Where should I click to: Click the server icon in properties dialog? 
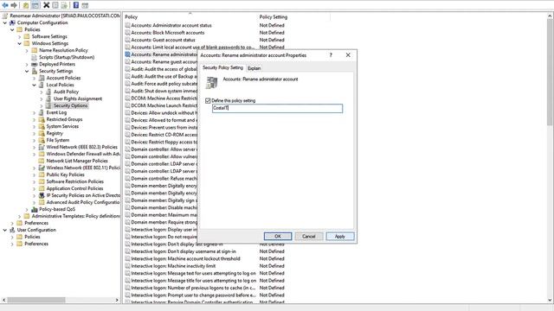point(212,83)
